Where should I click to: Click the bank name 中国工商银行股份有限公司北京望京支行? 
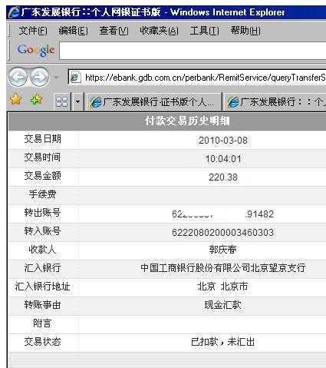222,268
